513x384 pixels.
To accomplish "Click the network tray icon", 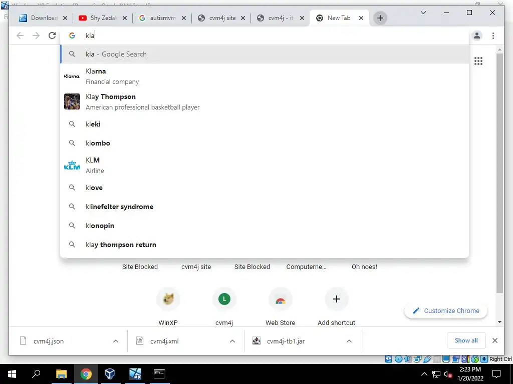I will click(x=436, y=374).
